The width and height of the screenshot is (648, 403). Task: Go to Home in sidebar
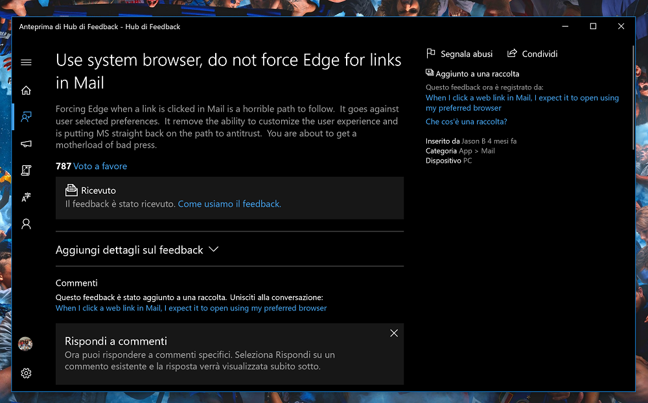(x=26, y=90)
